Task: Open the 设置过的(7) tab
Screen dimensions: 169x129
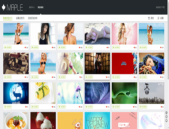Action: (x=20, y=18)
